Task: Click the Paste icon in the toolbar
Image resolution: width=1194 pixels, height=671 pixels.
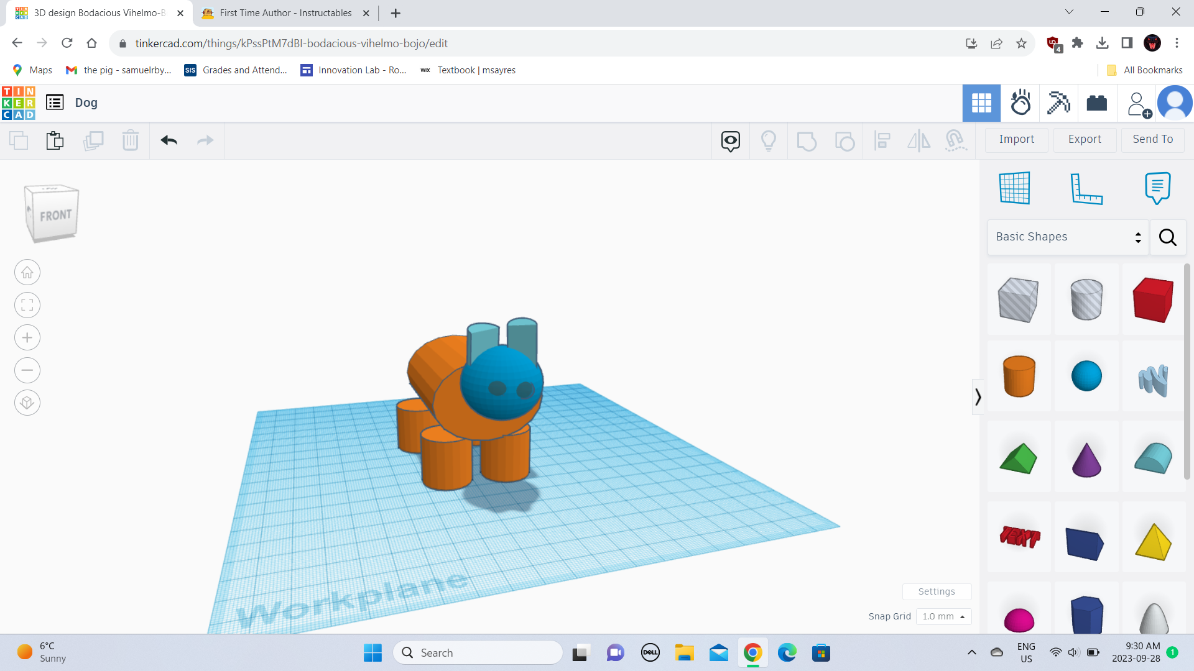Action: pos(55,140)
